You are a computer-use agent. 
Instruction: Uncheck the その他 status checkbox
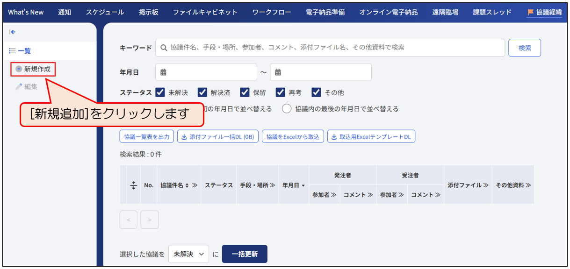(317, 92)
